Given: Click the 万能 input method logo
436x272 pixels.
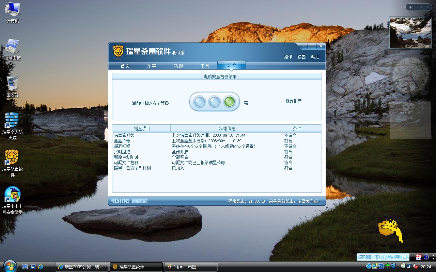Looking at the screenshot, I should [x=365, y=257].
